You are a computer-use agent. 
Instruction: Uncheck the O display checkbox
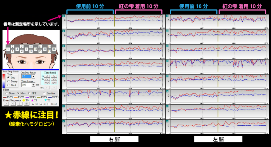point(33,104)
